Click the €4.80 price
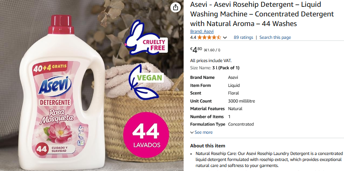The height and width of the screenshot is (171, 344). [196, 50]
